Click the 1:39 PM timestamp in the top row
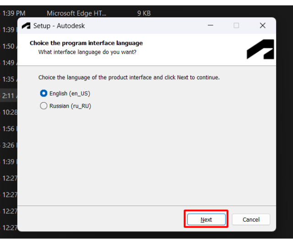 pyautogui.click(x=14, y=13)
